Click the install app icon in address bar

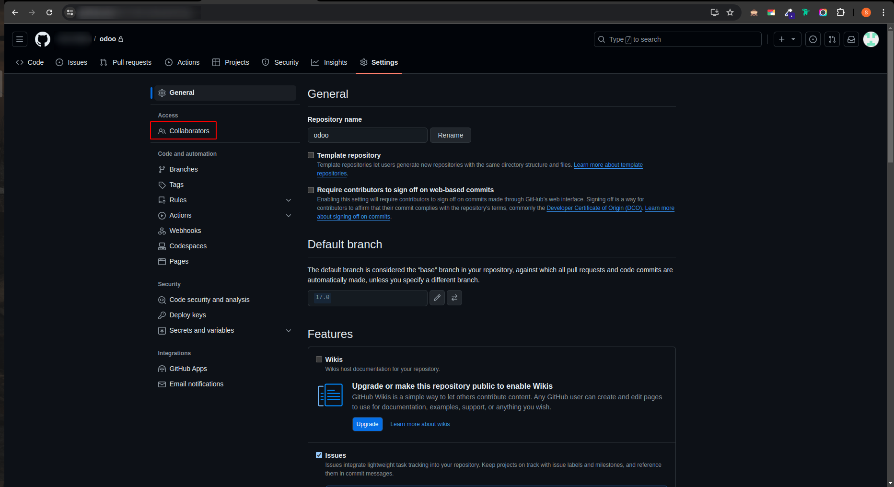click(x=714, y=12)
